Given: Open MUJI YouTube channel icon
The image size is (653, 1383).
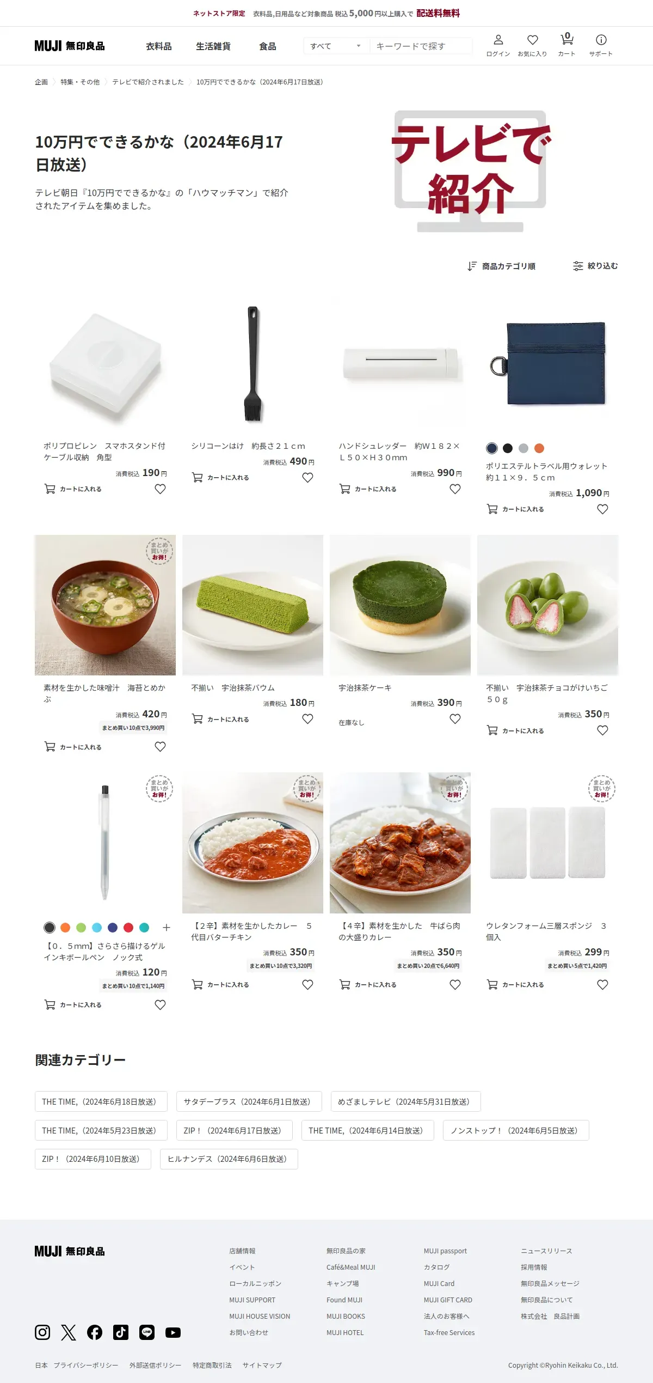Looking at the screenshot, I should click(x=173, y=1332).
